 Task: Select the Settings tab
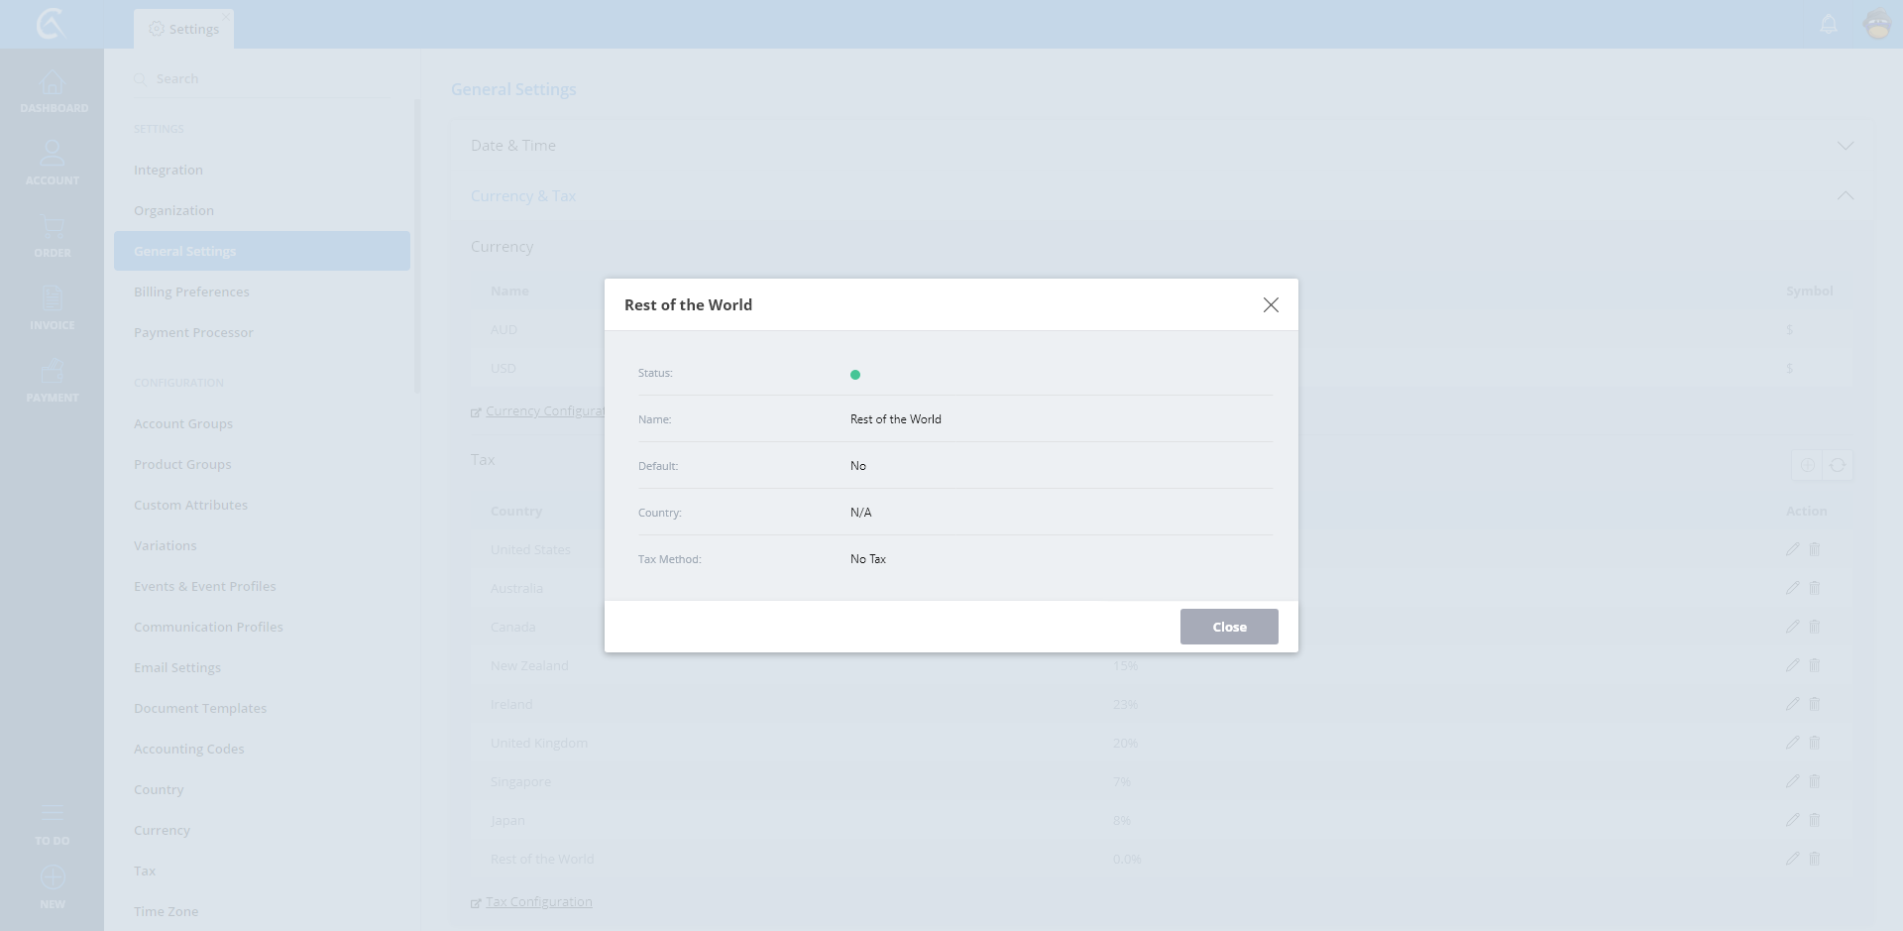pyautogui.click(x=184, y=29)
